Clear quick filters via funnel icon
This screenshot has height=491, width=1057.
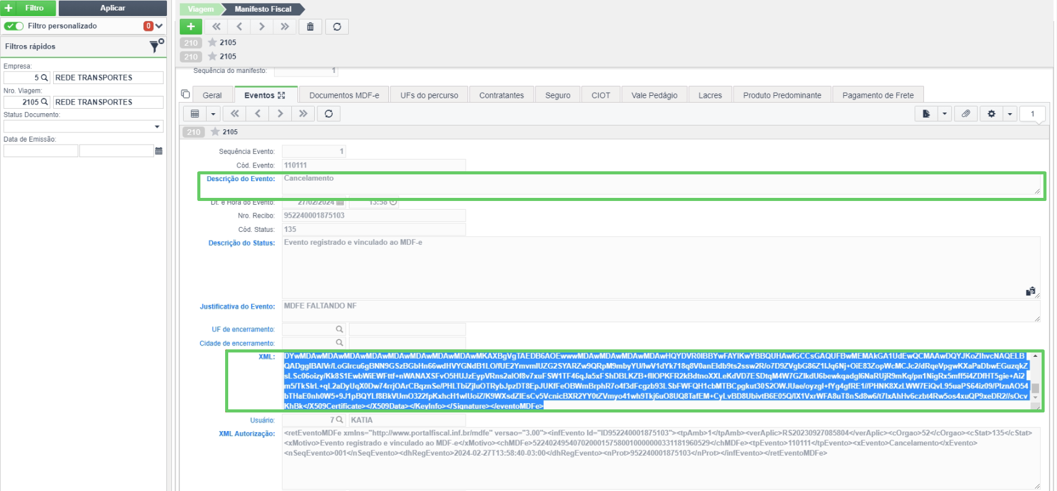(156, 46)
